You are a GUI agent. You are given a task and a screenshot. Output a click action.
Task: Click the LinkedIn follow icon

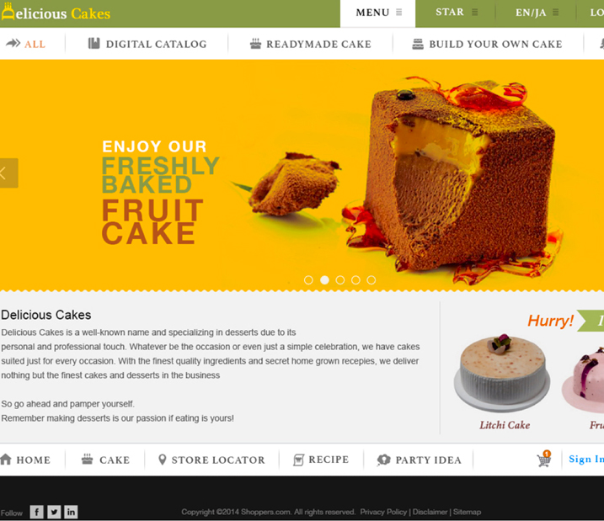(x=71, y=512)
